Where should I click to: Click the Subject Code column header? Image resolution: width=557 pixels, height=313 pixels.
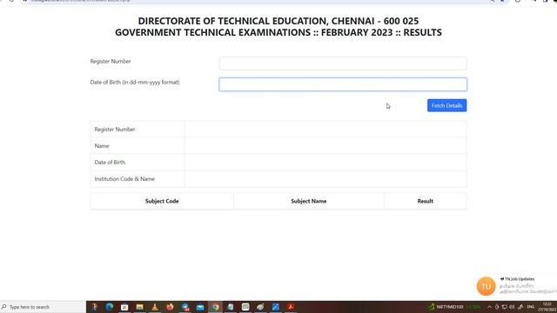point(162,201)
